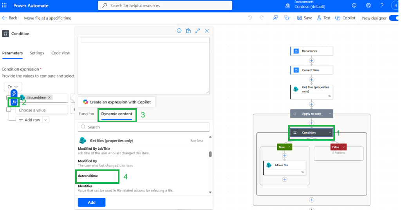Image resolution: width=401 pixels, height=210 pixels.
Task: Click the link icon on Get files node
Action: click(330, 96)
